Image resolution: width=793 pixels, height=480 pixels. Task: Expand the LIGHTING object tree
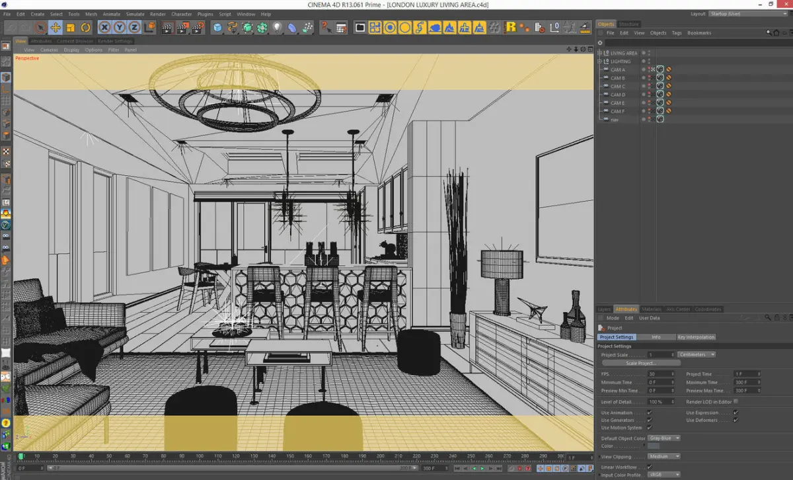[599, 61]
